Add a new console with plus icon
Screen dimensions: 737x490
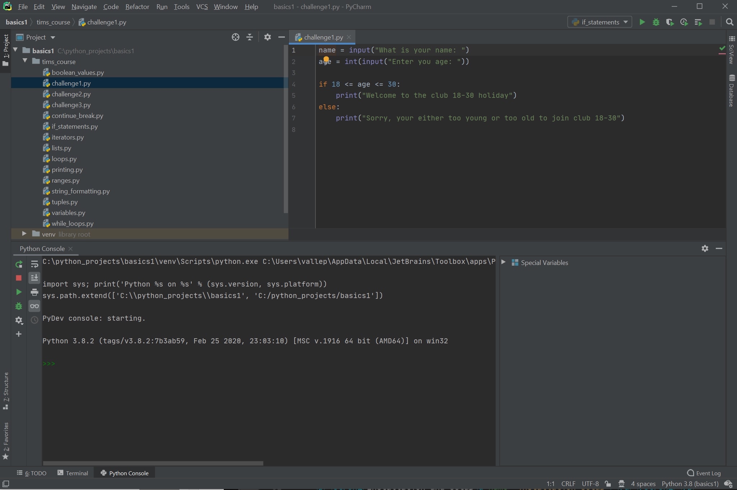click(x=19, y=334)
